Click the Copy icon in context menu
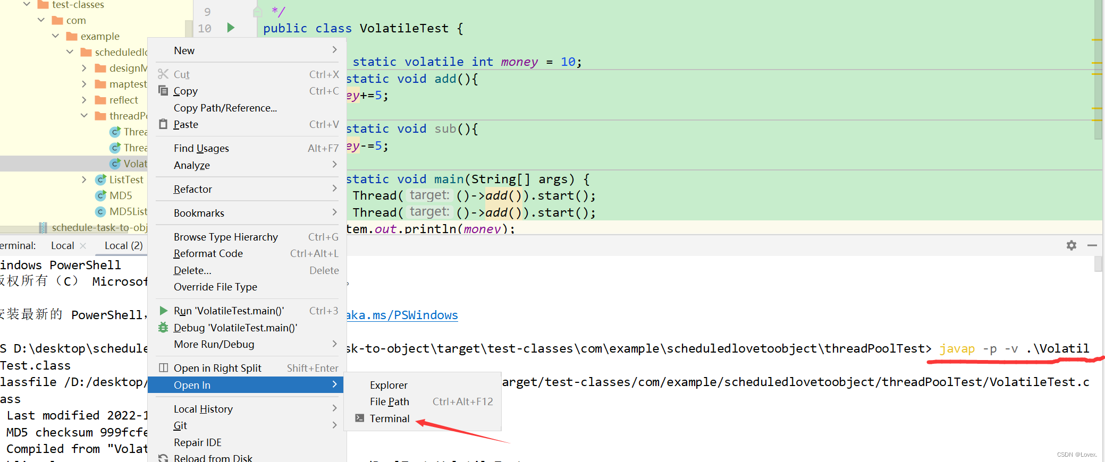 pos(163,91)
